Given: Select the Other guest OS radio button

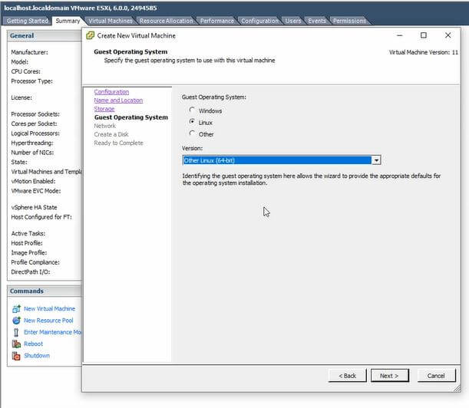Looking at the screenshot, I should click(x=192, y=133).
